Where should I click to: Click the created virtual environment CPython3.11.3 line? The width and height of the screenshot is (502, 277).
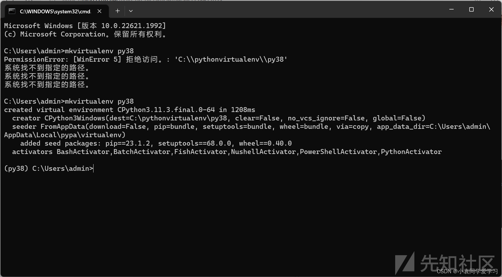pyautogui.click(x=129, y=109)
